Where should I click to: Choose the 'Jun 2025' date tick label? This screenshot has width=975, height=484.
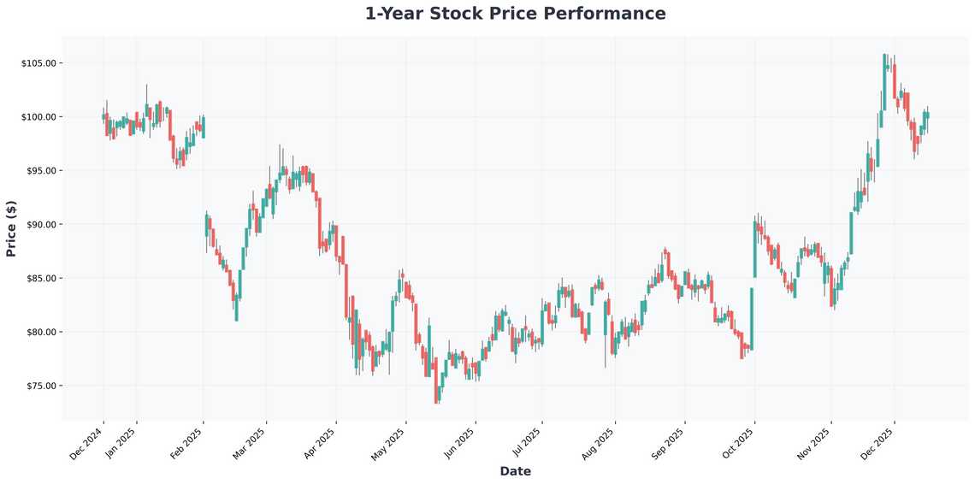coord(461,445)
